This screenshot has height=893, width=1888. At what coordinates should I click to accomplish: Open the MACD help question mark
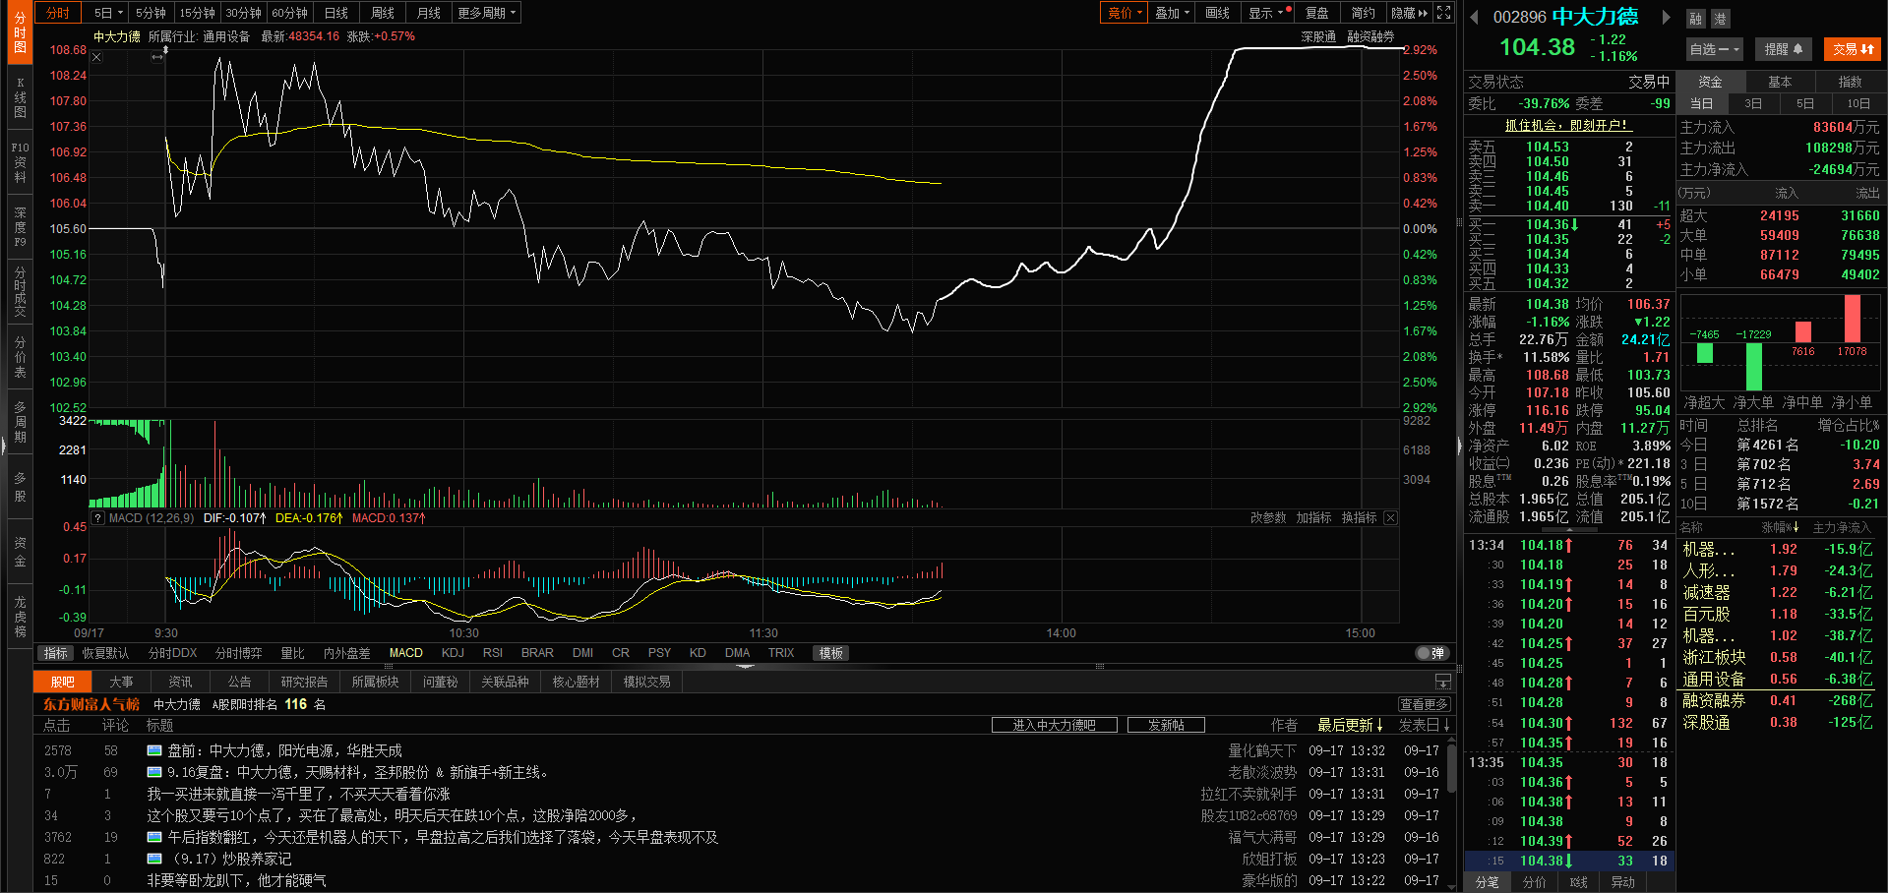pos(97,517)
